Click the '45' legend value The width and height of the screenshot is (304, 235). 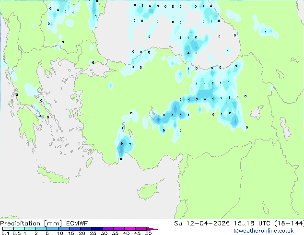click(137, 233)
